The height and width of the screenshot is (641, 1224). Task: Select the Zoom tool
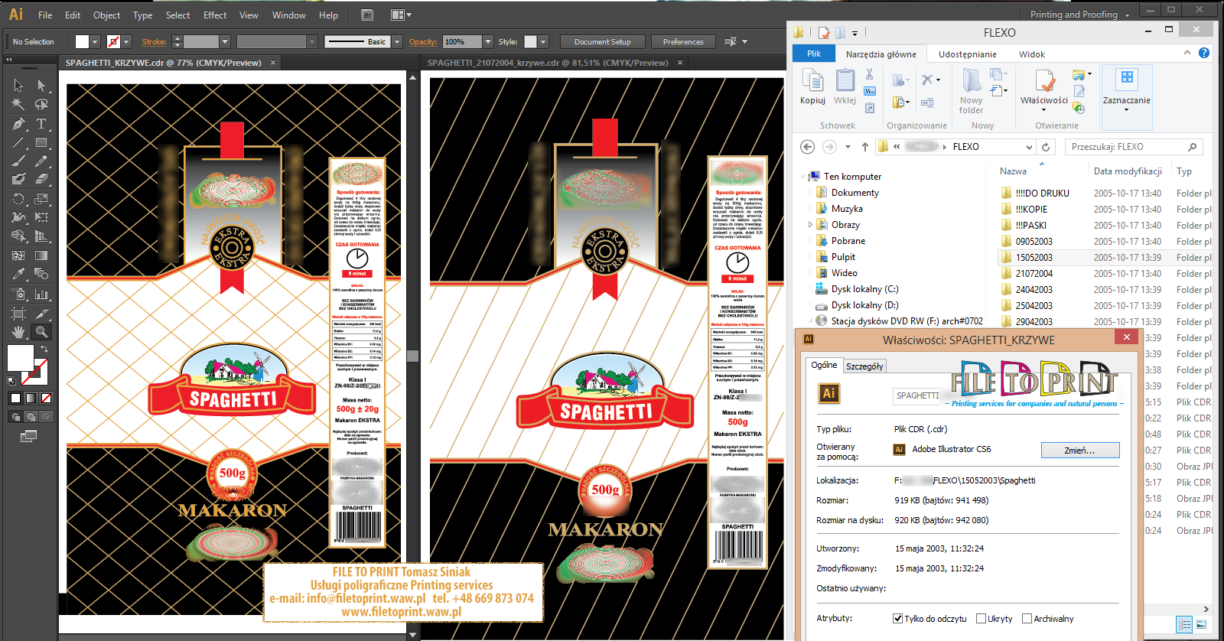pyautogui.click(x=41, y=332)
